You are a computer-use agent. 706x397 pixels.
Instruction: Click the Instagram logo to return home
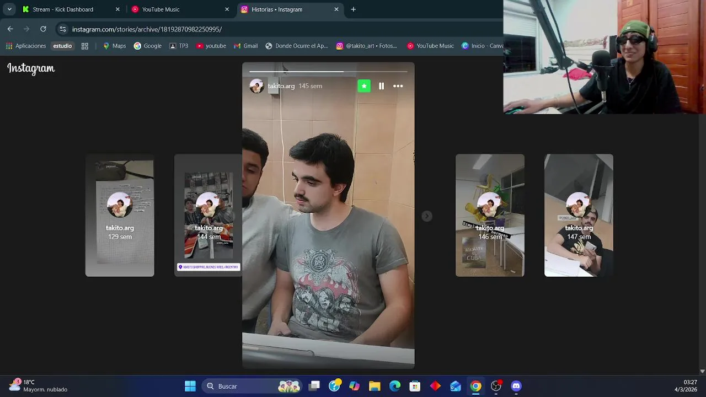coord(31,68)
